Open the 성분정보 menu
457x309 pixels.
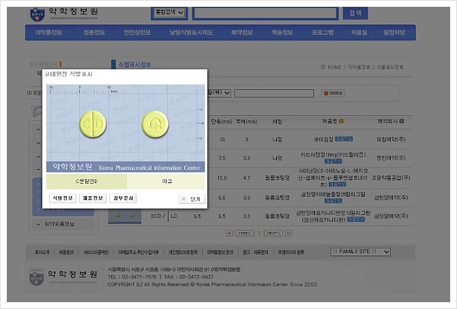pos(94,32)
